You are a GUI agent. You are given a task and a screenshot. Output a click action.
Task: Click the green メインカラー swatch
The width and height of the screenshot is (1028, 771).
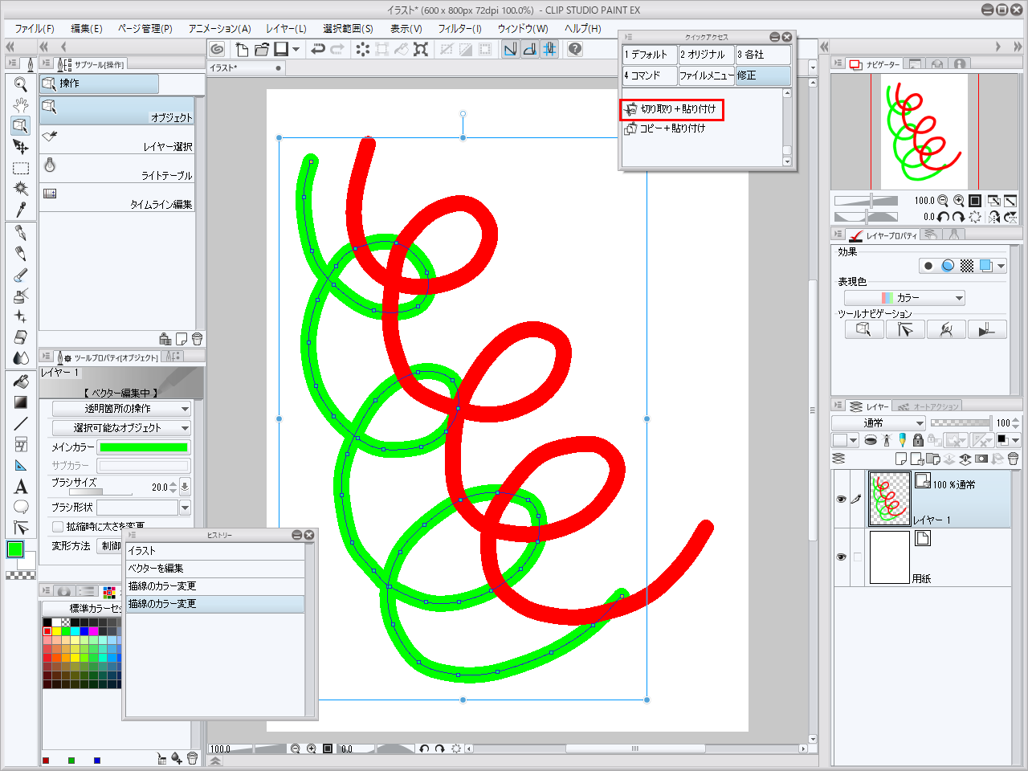(144, 447)
